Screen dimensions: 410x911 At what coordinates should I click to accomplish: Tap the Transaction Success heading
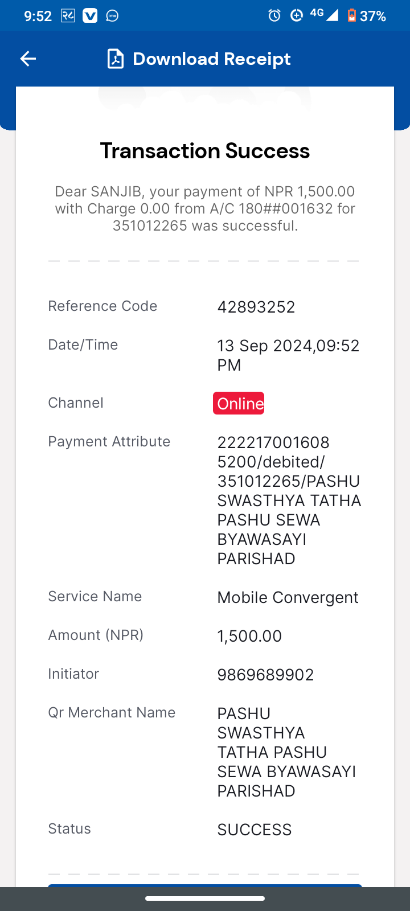coord(205,151)
